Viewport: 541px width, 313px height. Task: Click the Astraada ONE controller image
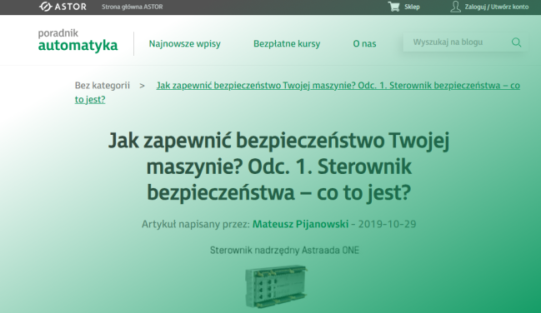(276, 286)
